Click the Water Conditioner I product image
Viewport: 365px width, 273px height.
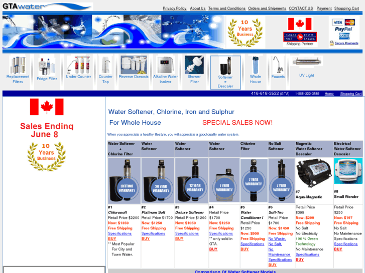(254, 181)
